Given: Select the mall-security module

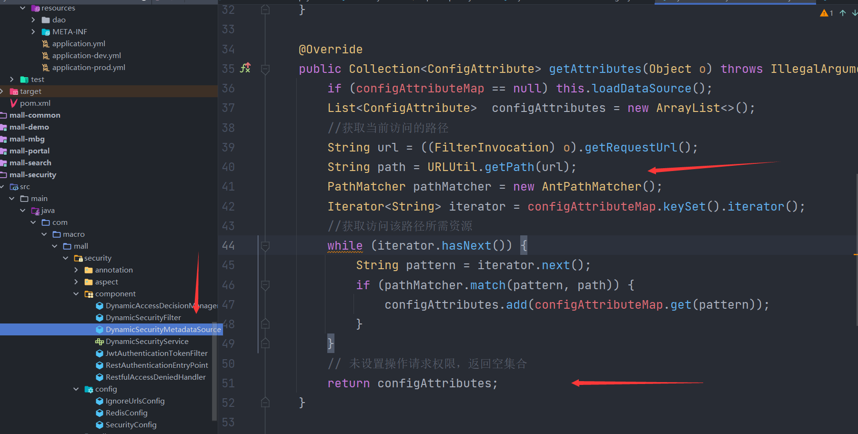Looking at the screenshot, I should (33, 174).
